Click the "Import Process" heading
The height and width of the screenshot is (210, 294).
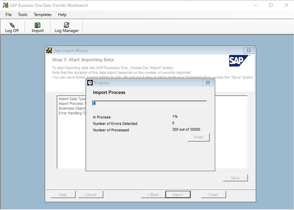click(x=109, y=92)
